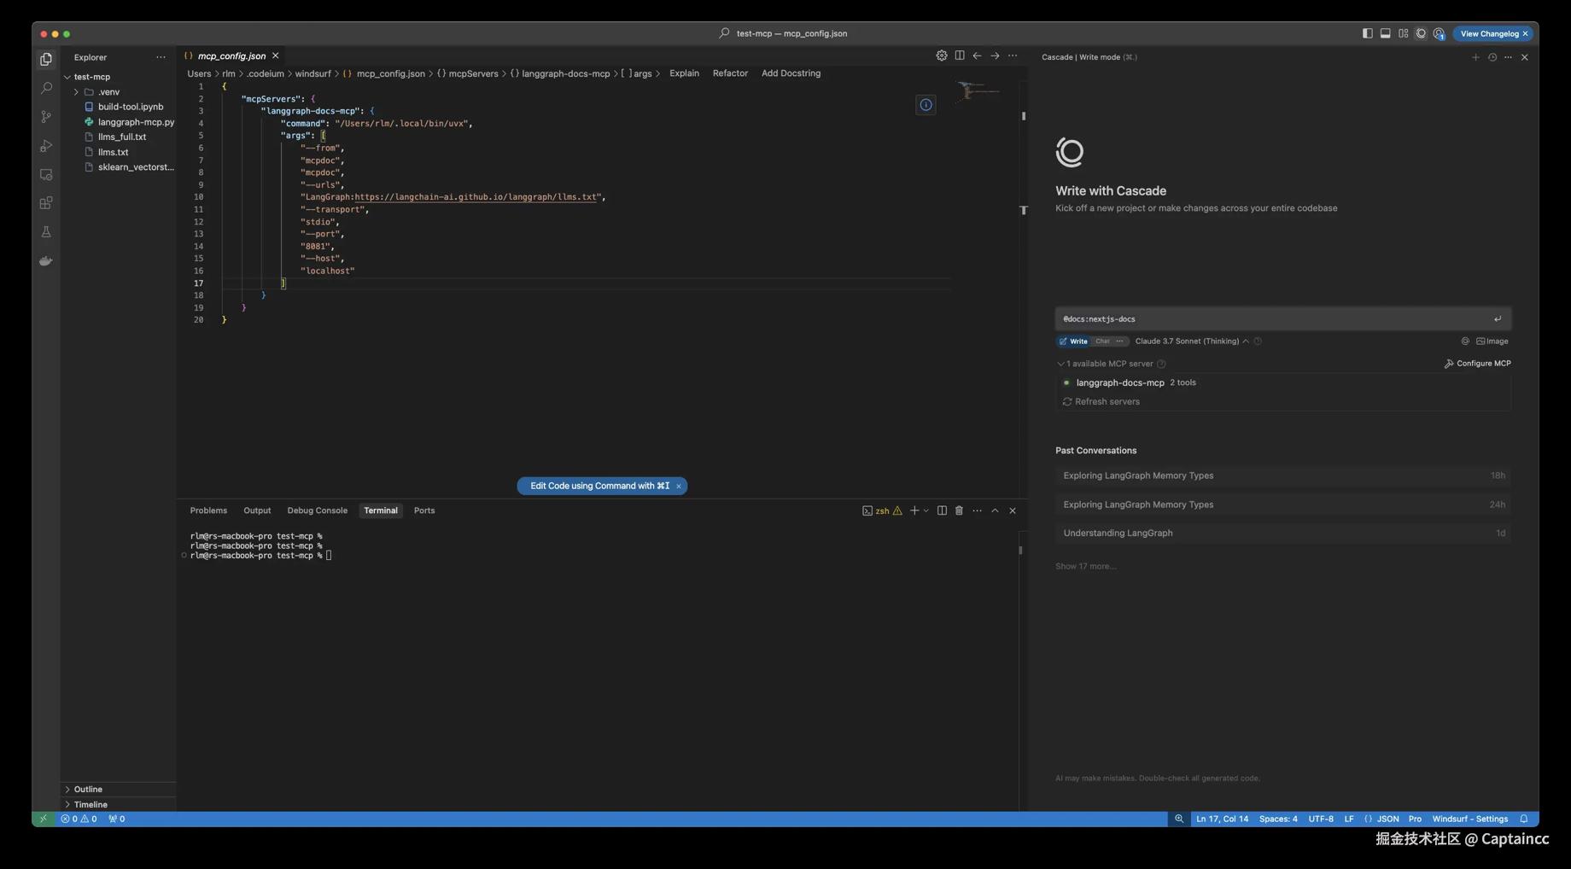Maximize the terminal panel with chevron up
The image size is (1571, 869).
995,510
